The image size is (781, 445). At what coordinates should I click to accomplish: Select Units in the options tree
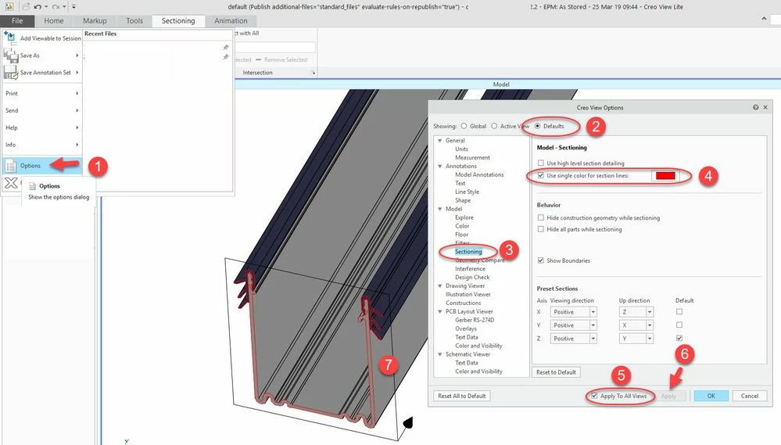[462, 149]
